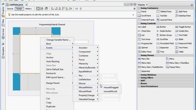Switch to the History view

tap(28, 9)
